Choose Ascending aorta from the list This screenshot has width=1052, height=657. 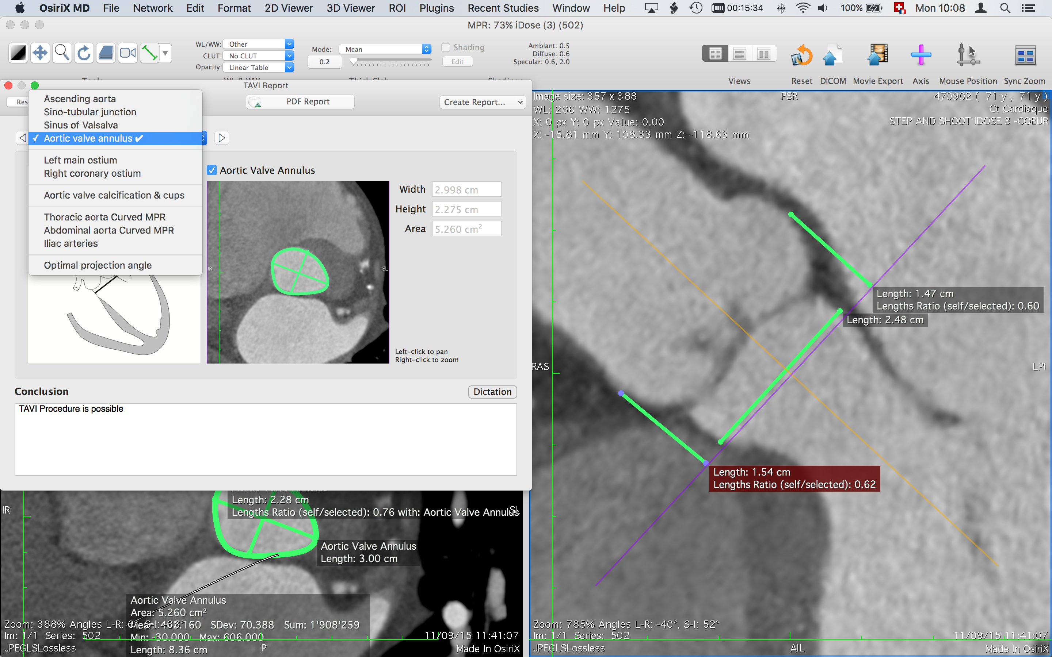(x=115, y=99)
